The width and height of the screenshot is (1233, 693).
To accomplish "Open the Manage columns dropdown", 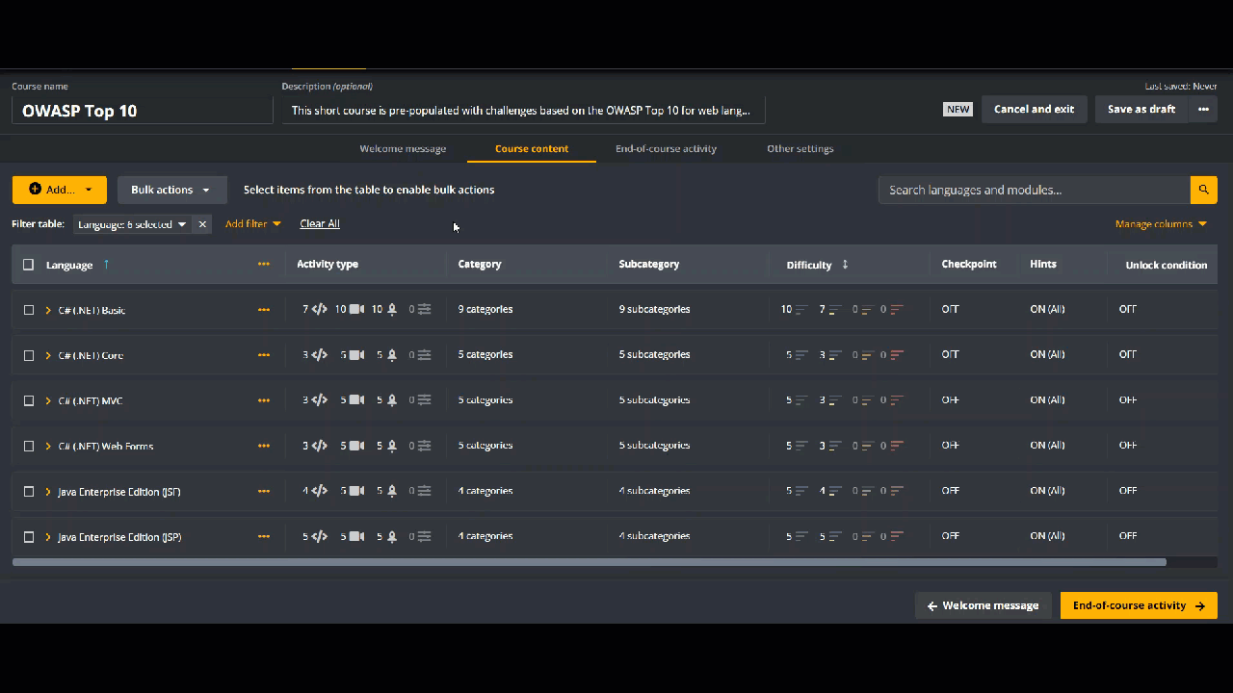I will [1161, 224].
